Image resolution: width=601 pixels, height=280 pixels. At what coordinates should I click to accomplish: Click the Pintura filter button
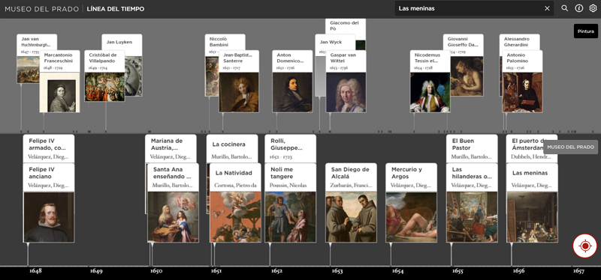point(586,31)
